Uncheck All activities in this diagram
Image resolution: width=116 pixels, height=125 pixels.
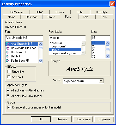tap(8, 90)
